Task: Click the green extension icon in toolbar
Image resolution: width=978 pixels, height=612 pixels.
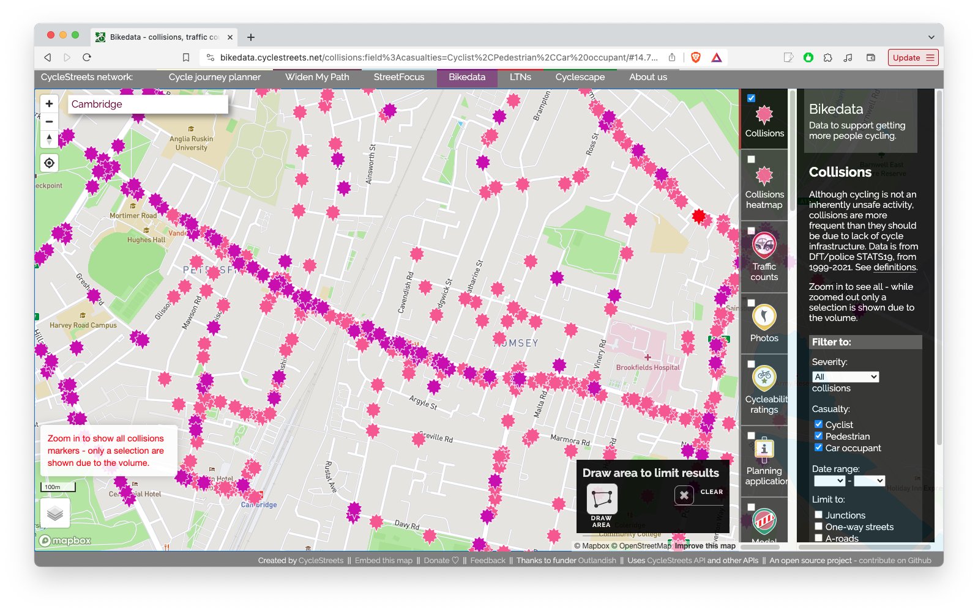Action: (x=808, y=57)
